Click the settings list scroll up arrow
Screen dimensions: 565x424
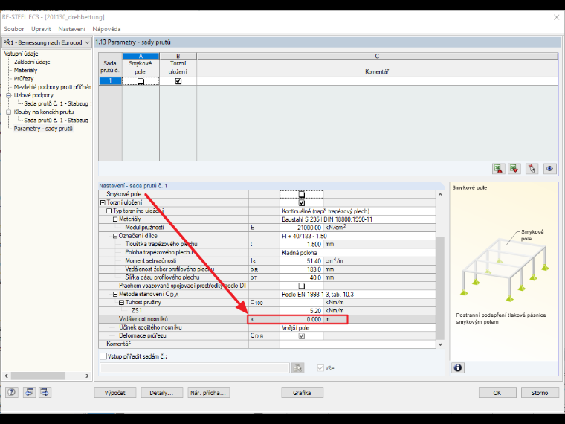(440, 195)
